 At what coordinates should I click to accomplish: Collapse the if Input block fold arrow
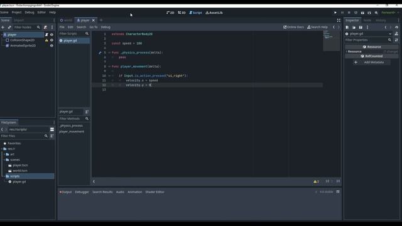(109, 75)
